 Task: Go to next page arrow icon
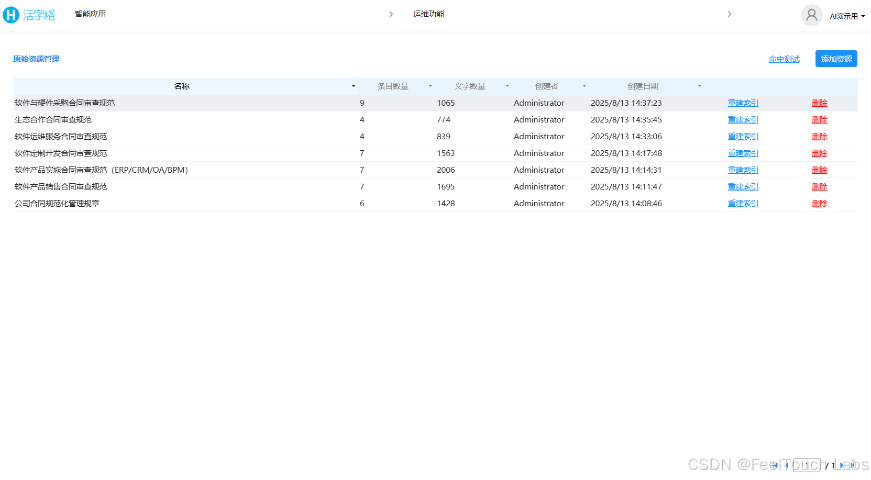[x=843, y=465]
